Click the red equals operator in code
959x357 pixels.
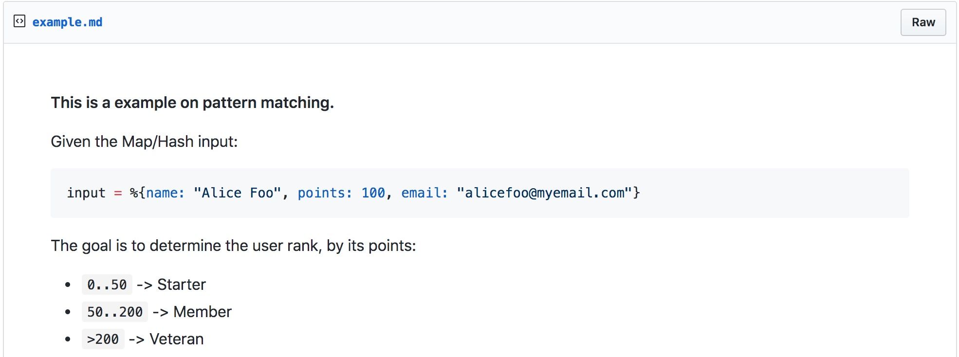pyautogui.click(x=118, y=193)
